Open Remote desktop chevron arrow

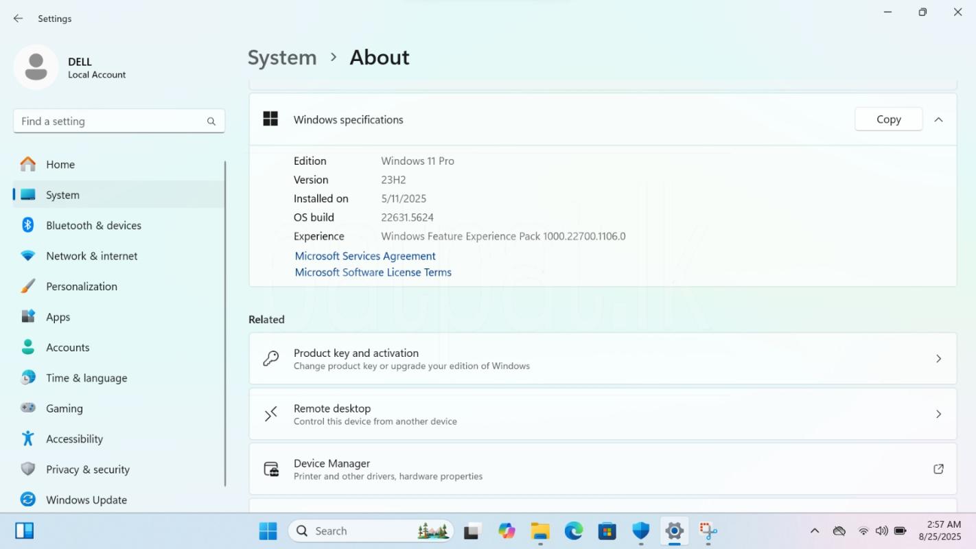[x=938, y=414]
